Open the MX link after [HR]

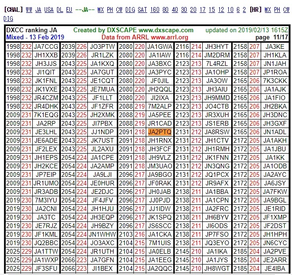(x=268, y=9)
